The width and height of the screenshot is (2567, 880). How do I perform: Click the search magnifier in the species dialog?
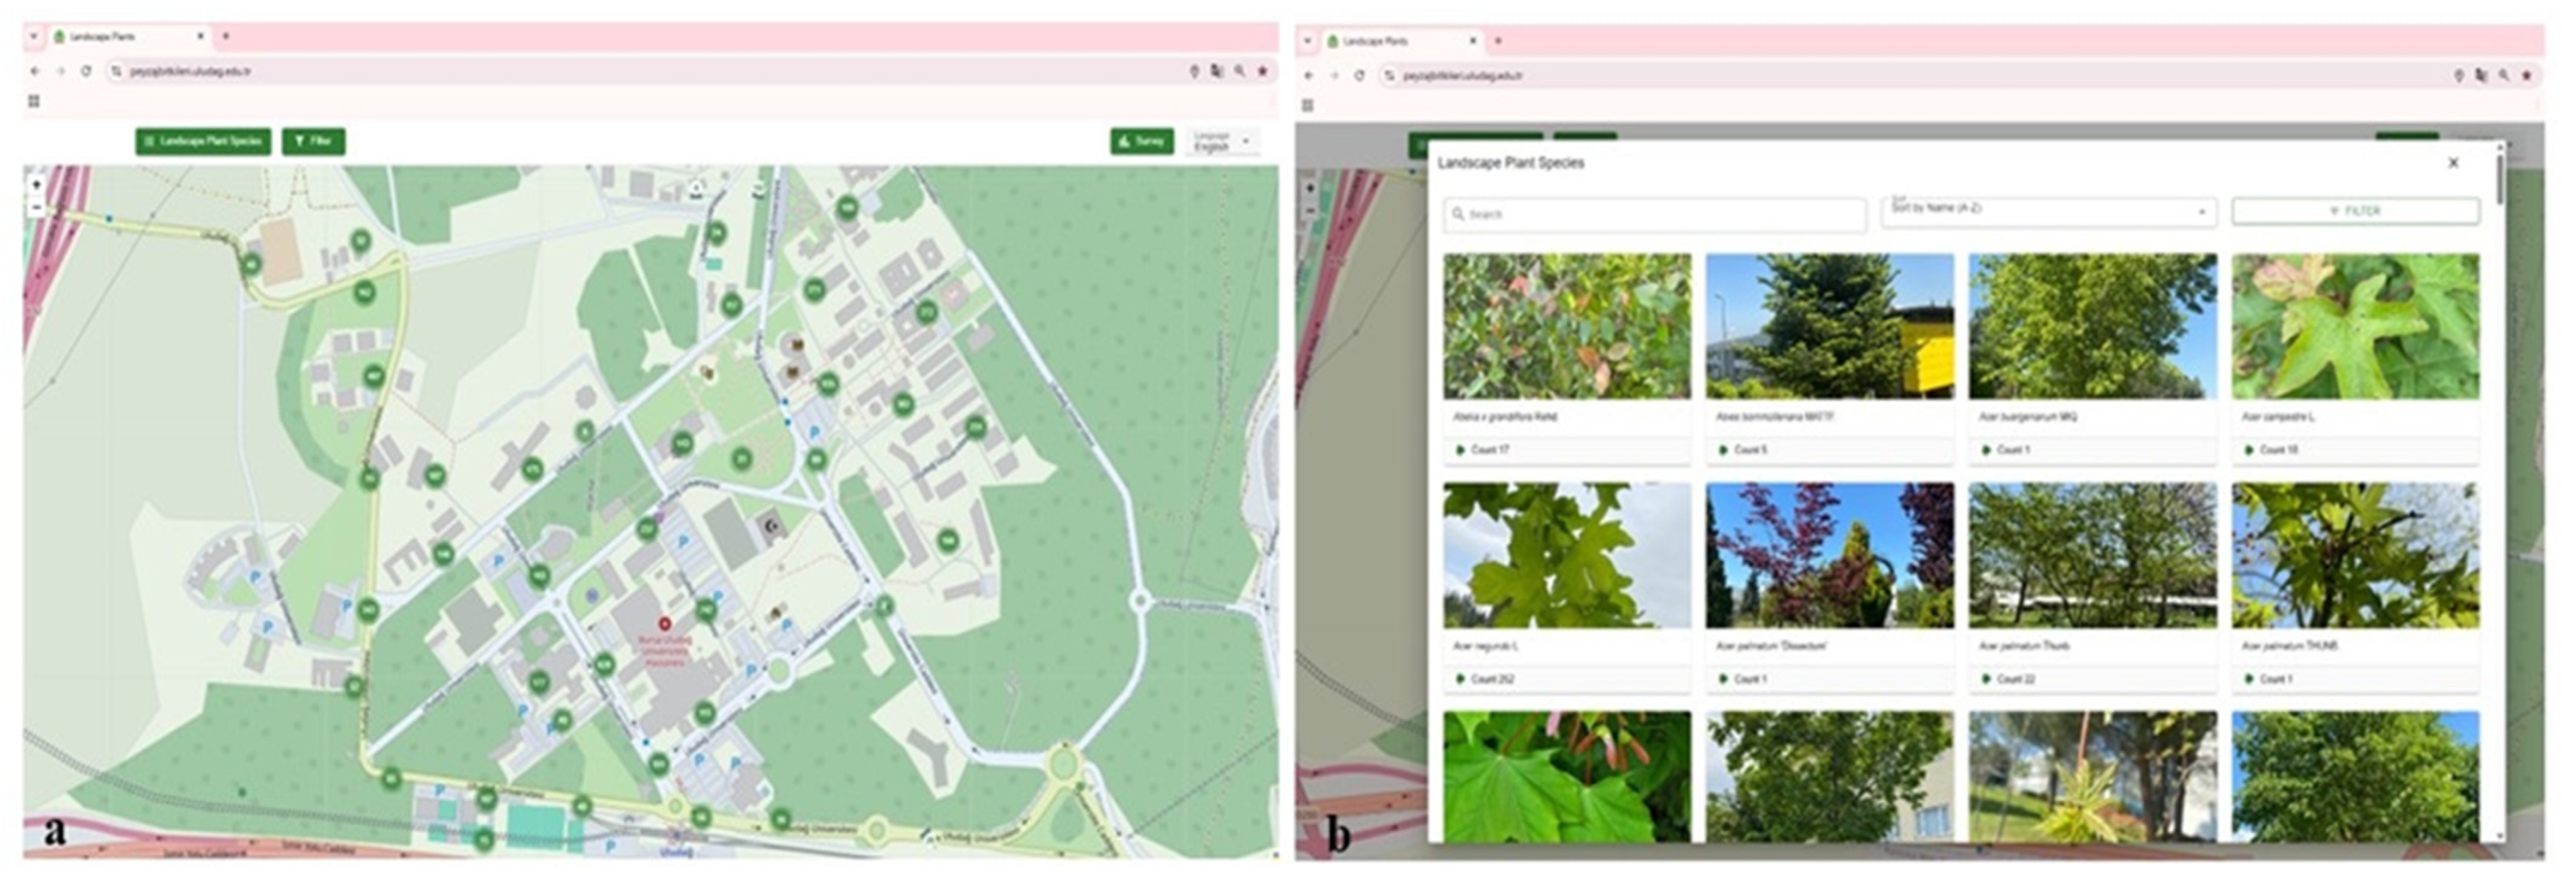pyautogui.click(x=1459, y=214)
